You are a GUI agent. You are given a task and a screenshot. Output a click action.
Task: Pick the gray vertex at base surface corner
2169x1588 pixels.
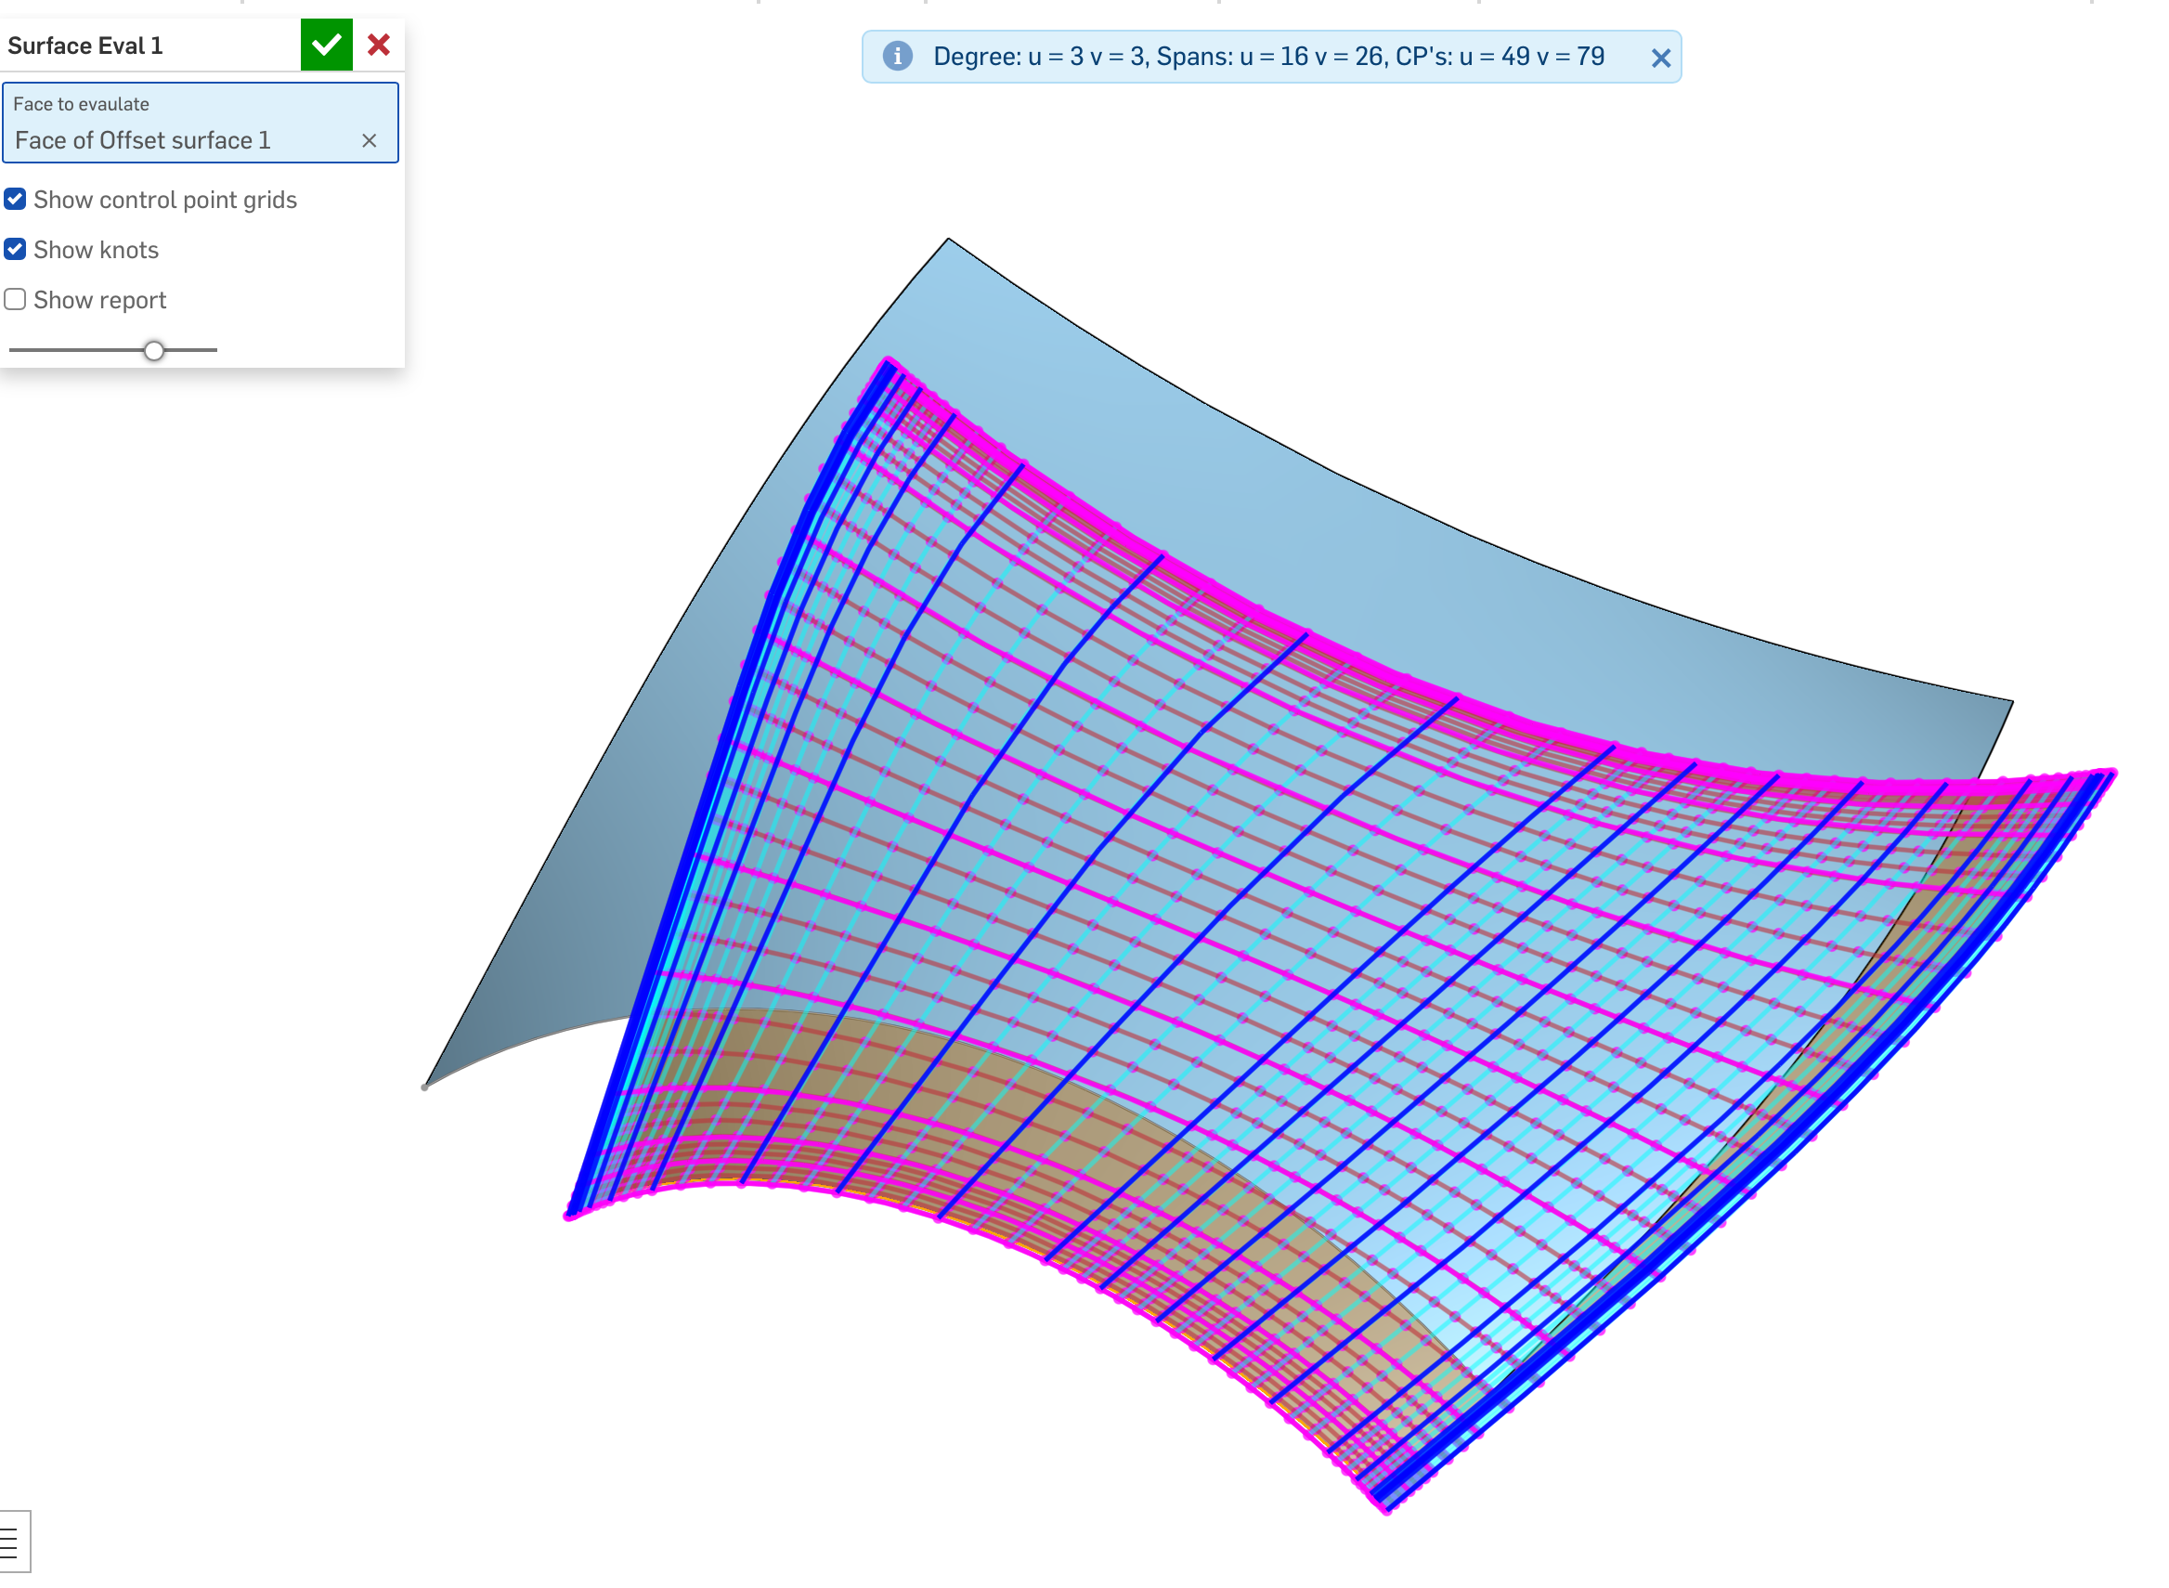pos(424,1087)
